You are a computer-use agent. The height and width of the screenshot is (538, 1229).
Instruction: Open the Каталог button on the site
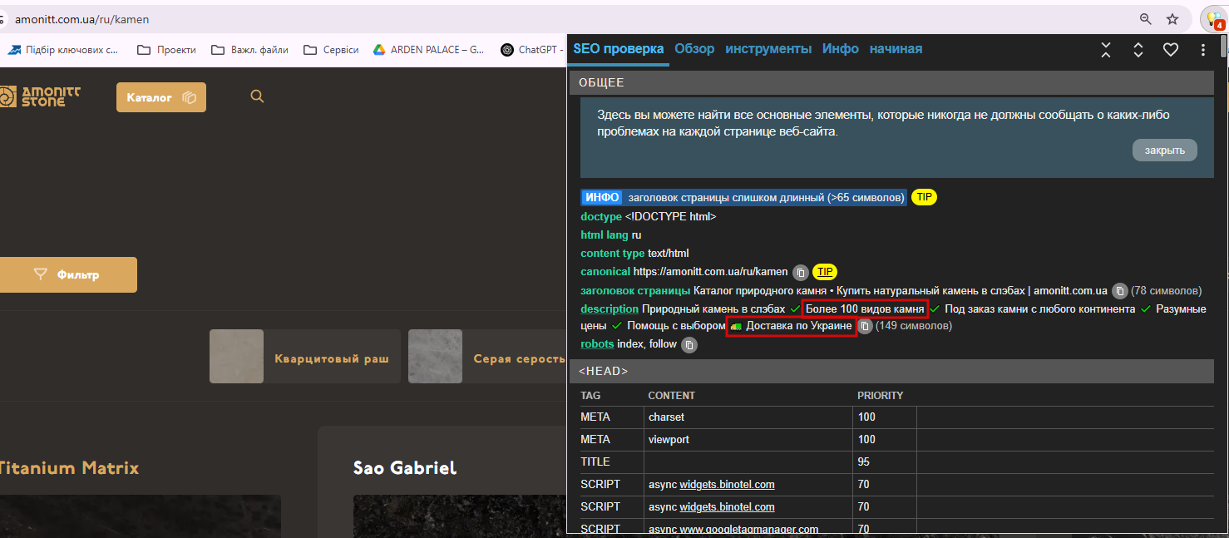tap(161, 97)
